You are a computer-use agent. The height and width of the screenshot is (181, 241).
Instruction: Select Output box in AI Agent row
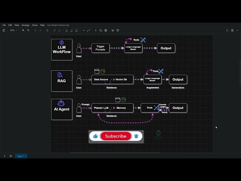pyautogui.click(x=178, y=108)
